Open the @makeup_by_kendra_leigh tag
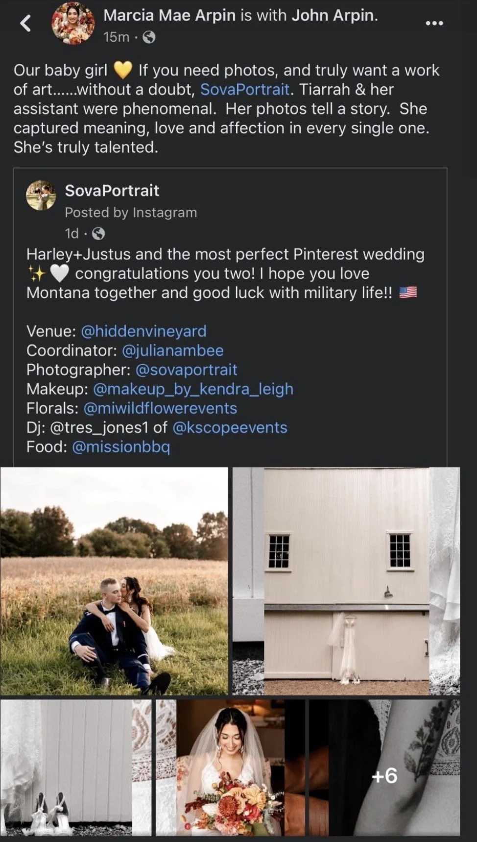The height and width of the screenshot is (842, 477). click(193, 389)
